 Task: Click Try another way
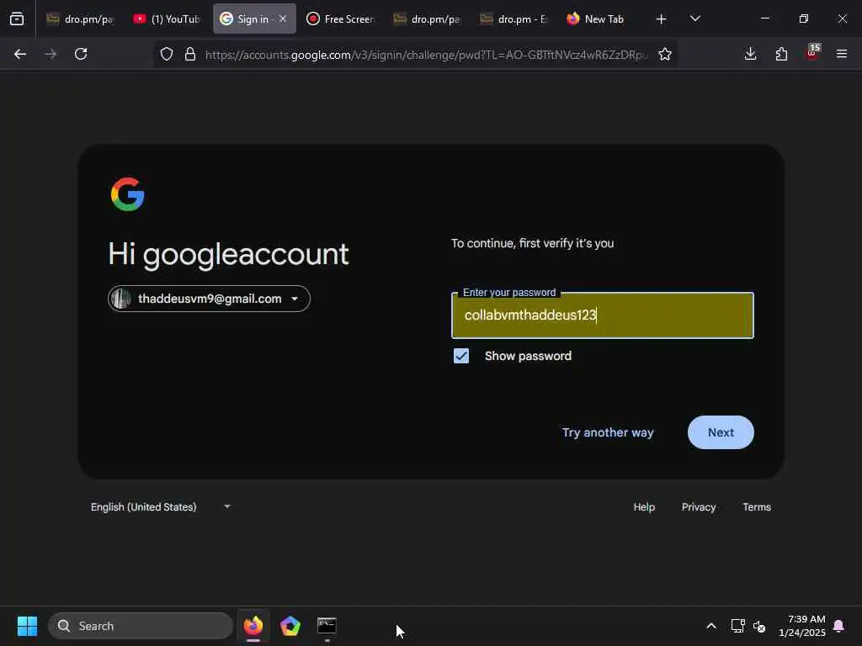pos(608,432)
